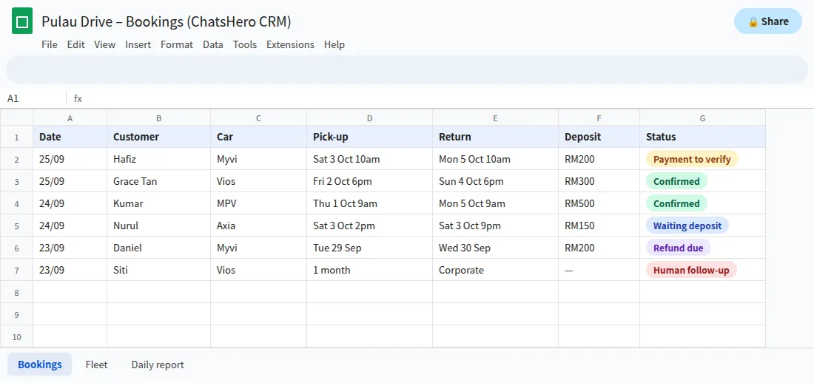Select pick-up cell Fri 2 Oct 6pm

(369, 182)
